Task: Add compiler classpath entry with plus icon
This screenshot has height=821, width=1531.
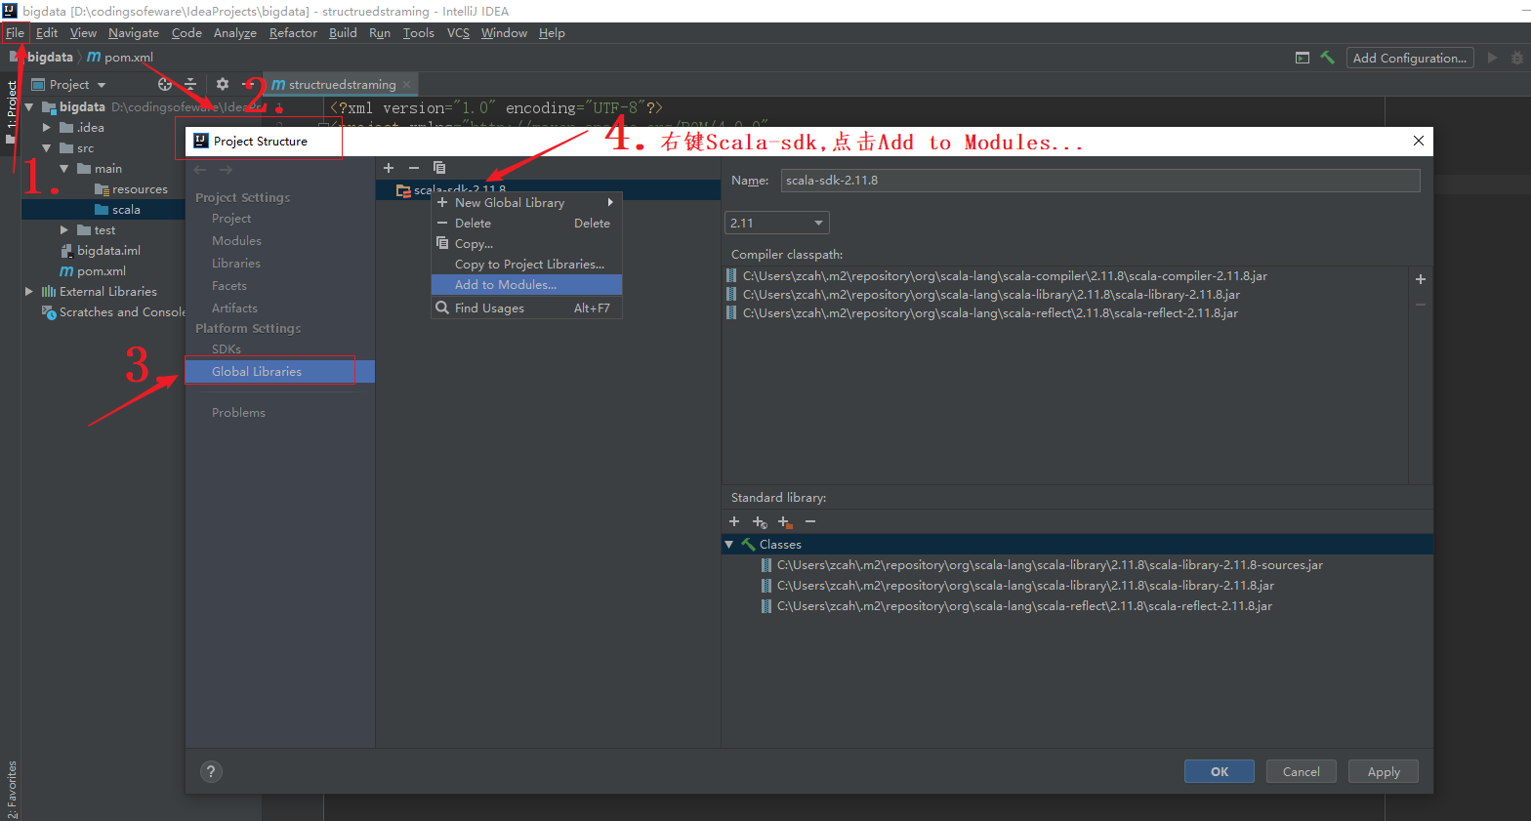Action: [1421, 279]
